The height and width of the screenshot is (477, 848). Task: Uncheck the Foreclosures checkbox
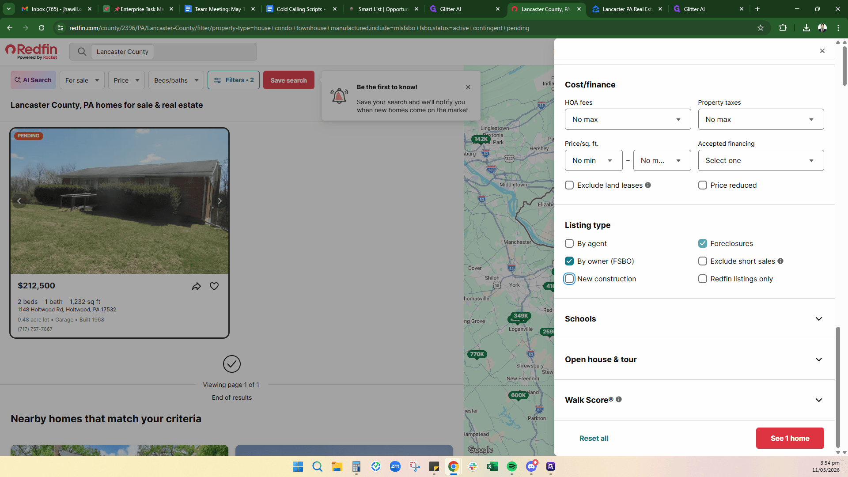point(703,243)
